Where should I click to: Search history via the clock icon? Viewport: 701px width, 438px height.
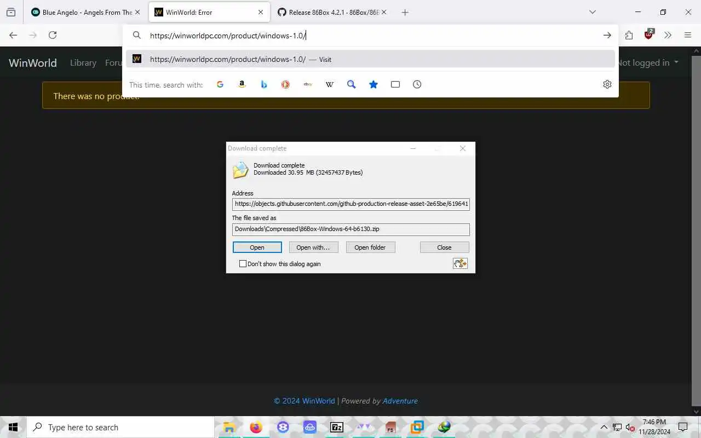(417, 84)
